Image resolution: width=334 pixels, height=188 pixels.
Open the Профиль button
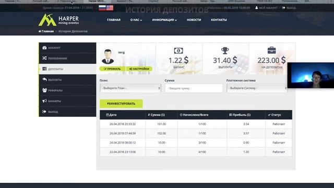[x=112, y=69]
